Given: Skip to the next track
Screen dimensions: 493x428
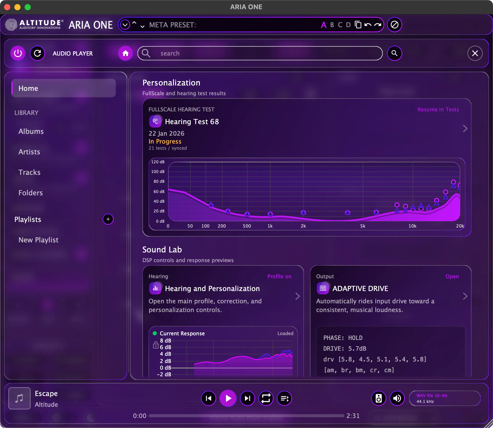Looking at the screenshot, I should click(248, 398).
